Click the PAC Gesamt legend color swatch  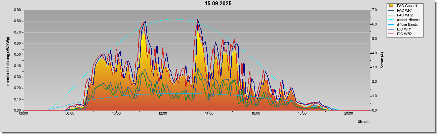[x=391, y=6]
